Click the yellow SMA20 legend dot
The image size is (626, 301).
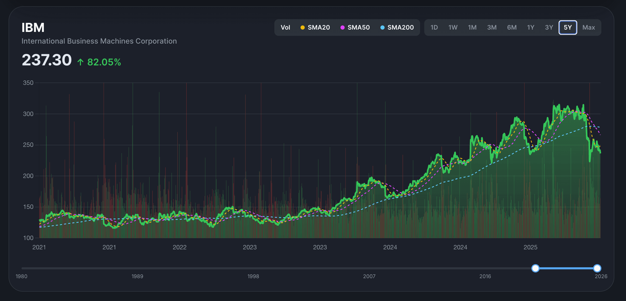302,27
